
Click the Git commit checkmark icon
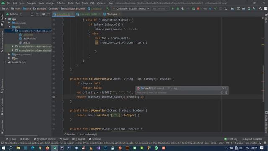[x=216, y=8]
